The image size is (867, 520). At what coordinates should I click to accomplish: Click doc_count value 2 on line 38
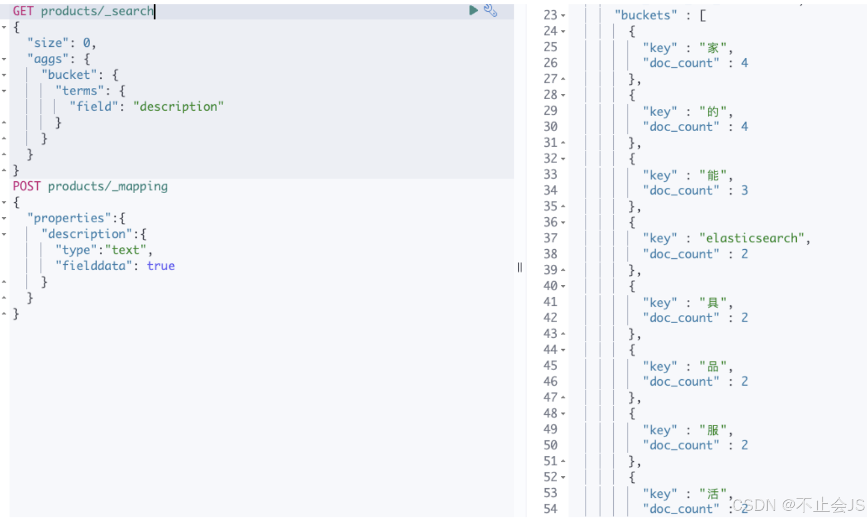tap(744, 254)
